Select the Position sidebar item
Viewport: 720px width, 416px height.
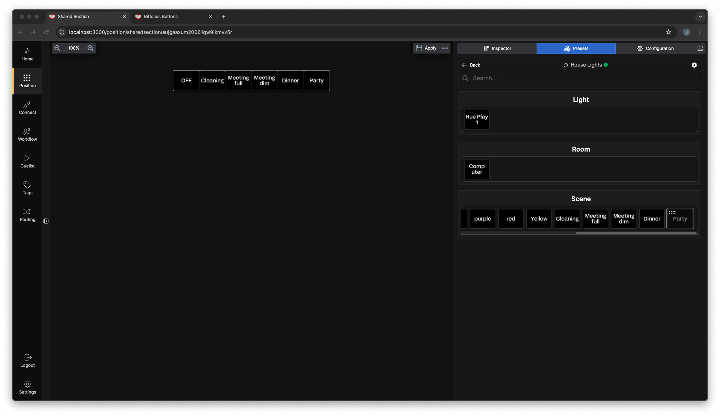pyautogui.click(x=27, y=81)
